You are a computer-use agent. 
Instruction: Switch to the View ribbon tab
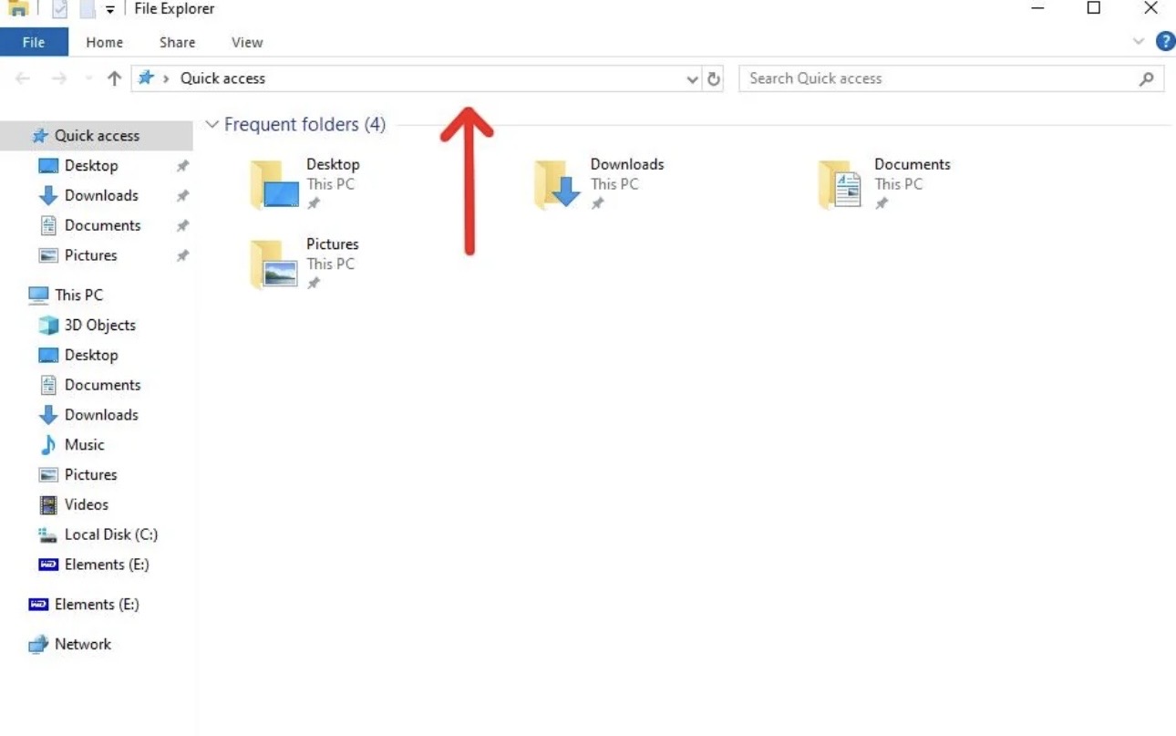click(x=246, y=42)
